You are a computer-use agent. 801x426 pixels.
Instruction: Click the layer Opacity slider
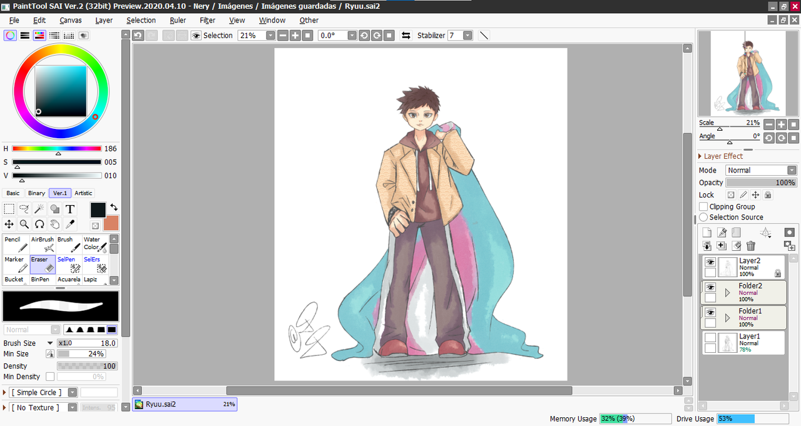[762, 183]
